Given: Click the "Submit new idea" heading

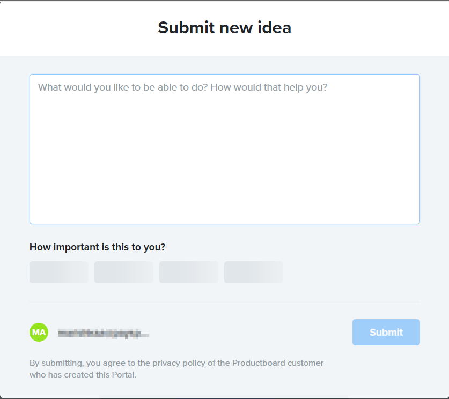Looking at the screenshot, I should point(224,27).
